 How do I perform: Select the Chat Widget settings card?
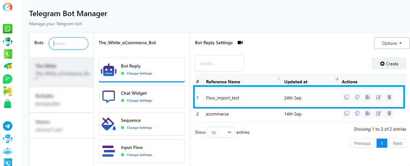141,97
